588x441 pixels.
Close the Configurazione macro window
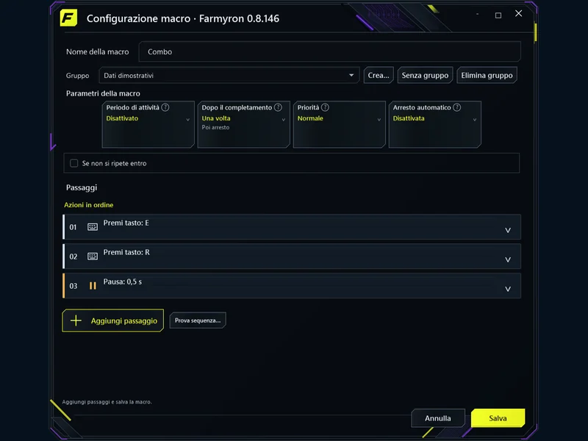(519, 13)
